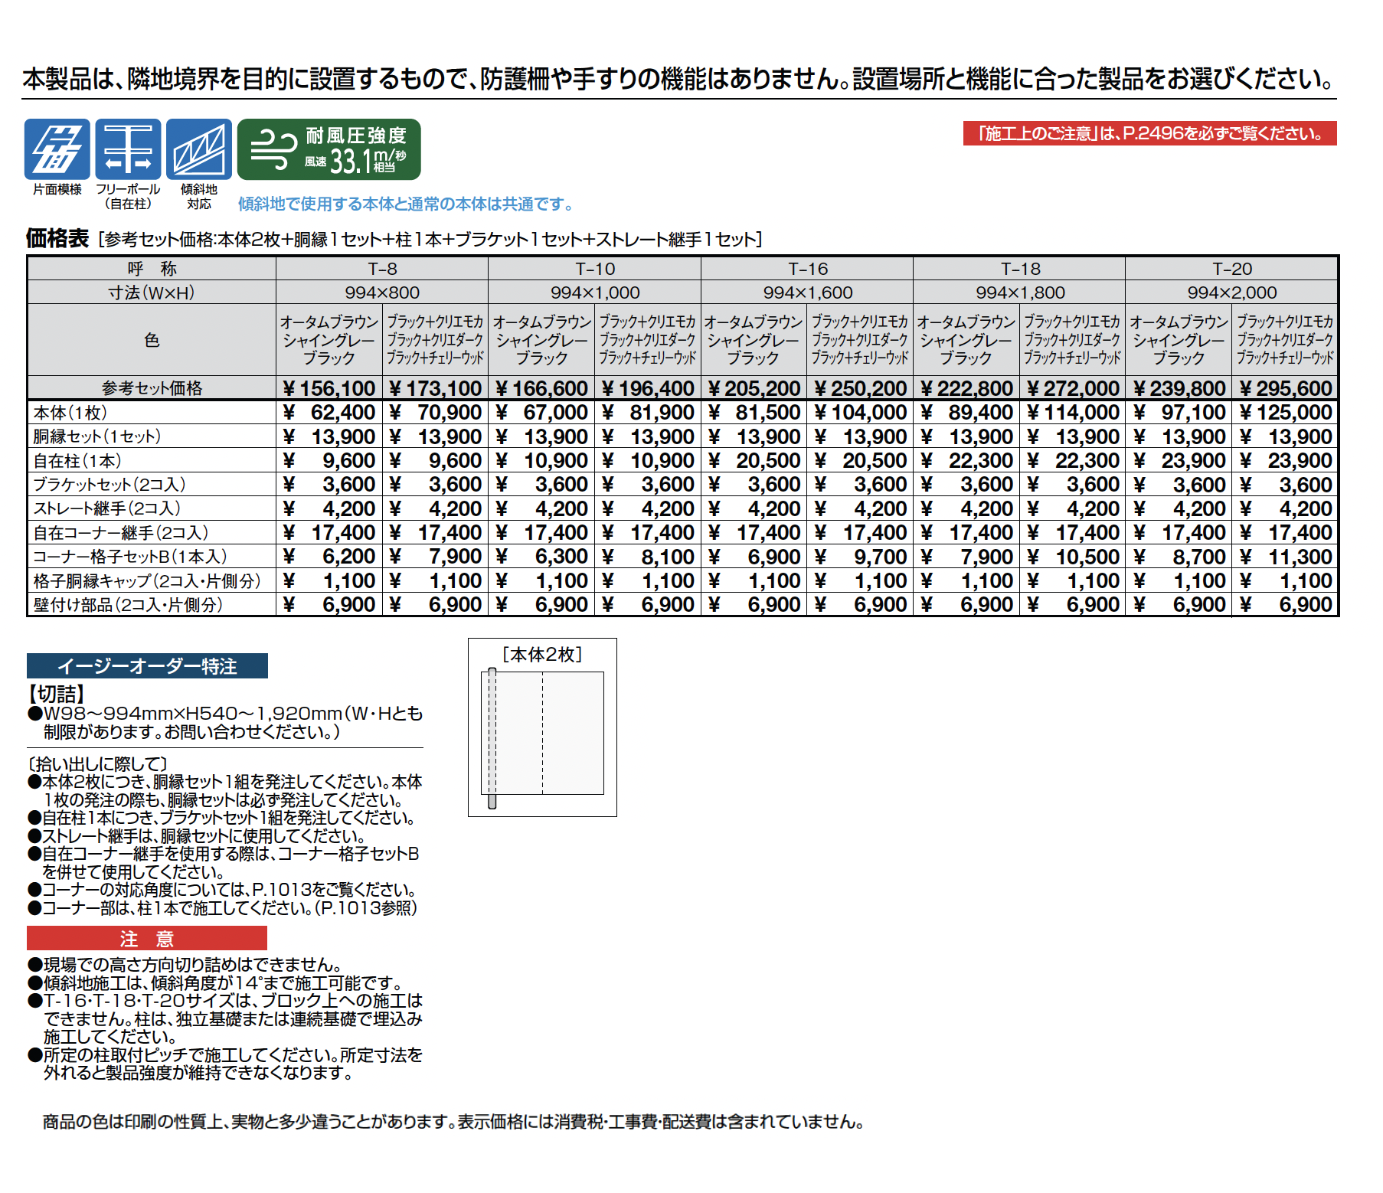Click the 傾斜地対応 slope icon

[199, 149]
